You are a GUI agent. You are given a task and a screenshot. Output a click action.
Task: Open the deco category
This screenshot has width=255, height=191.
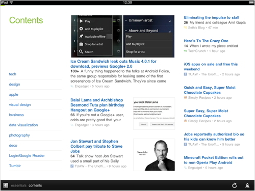tap(13, 145)
